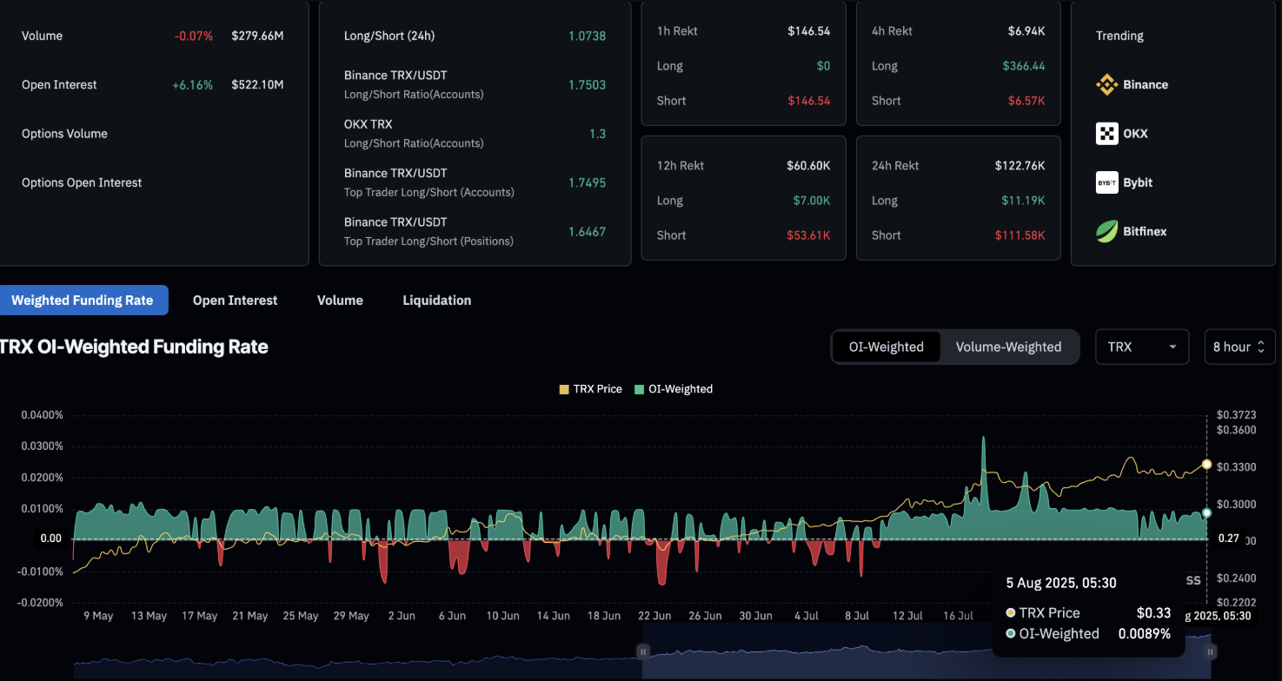Select the Weighted Funding Rate tab
Viewport: 1282px width, 681px height.
83,301
